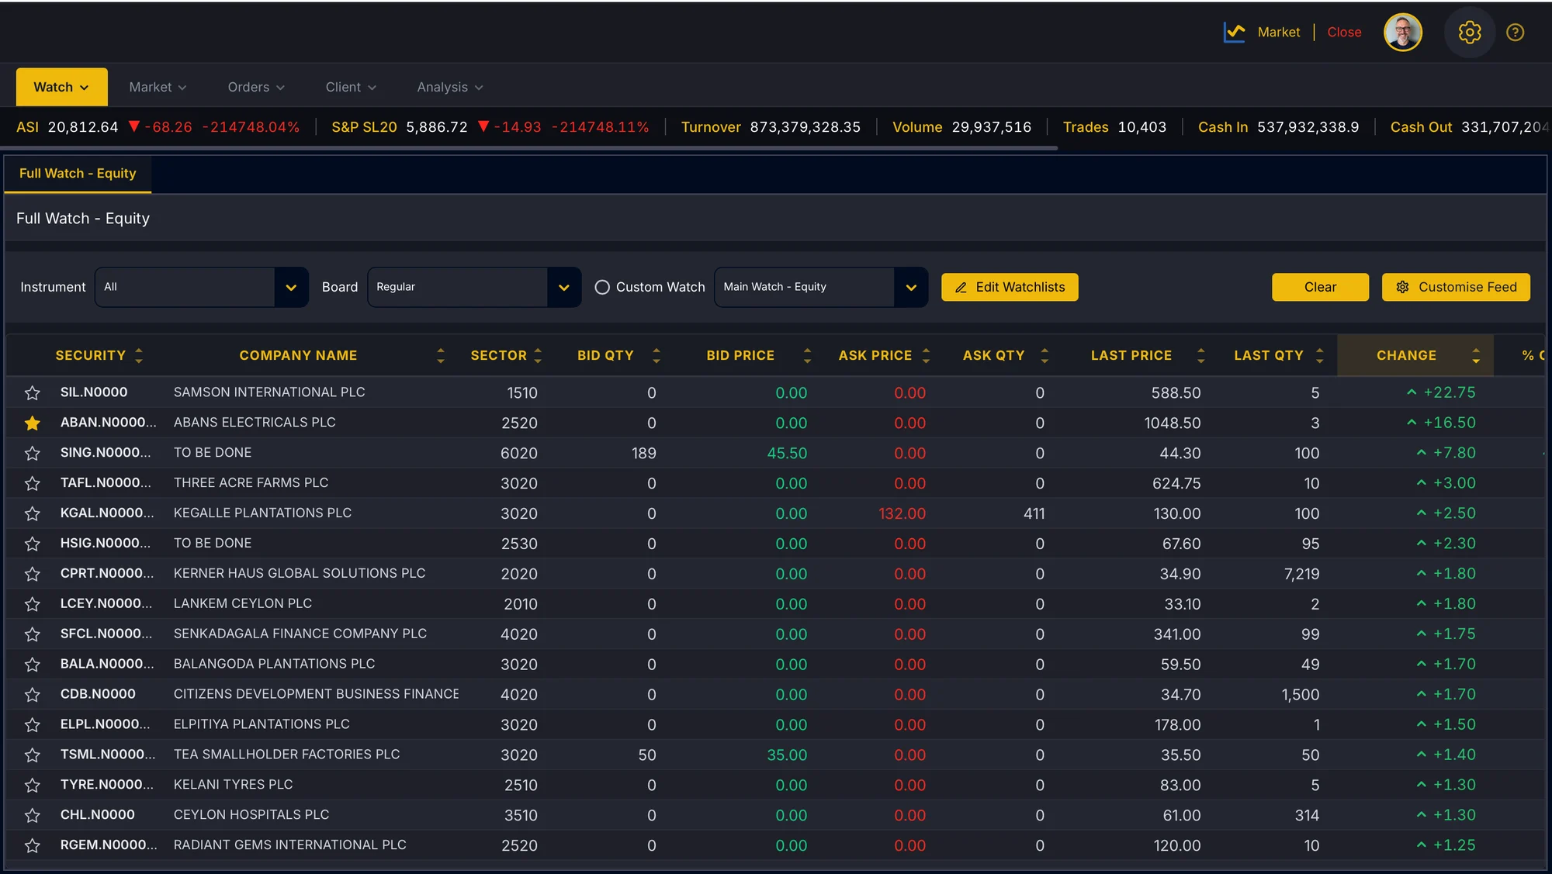Toggle favorite star for CHL.N0000
Screen dimensions: 1552x874
coord(32,816)
